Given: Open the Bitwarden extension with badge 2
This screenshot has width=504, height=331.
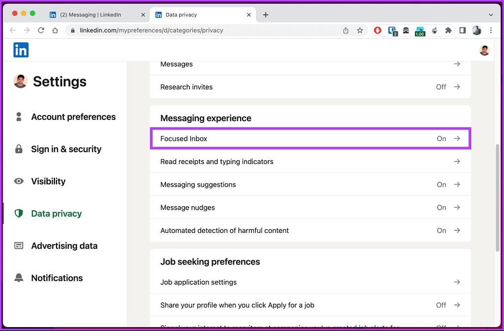Looking at the screenshot, I should pyautogui.click(x=392, y=31).
